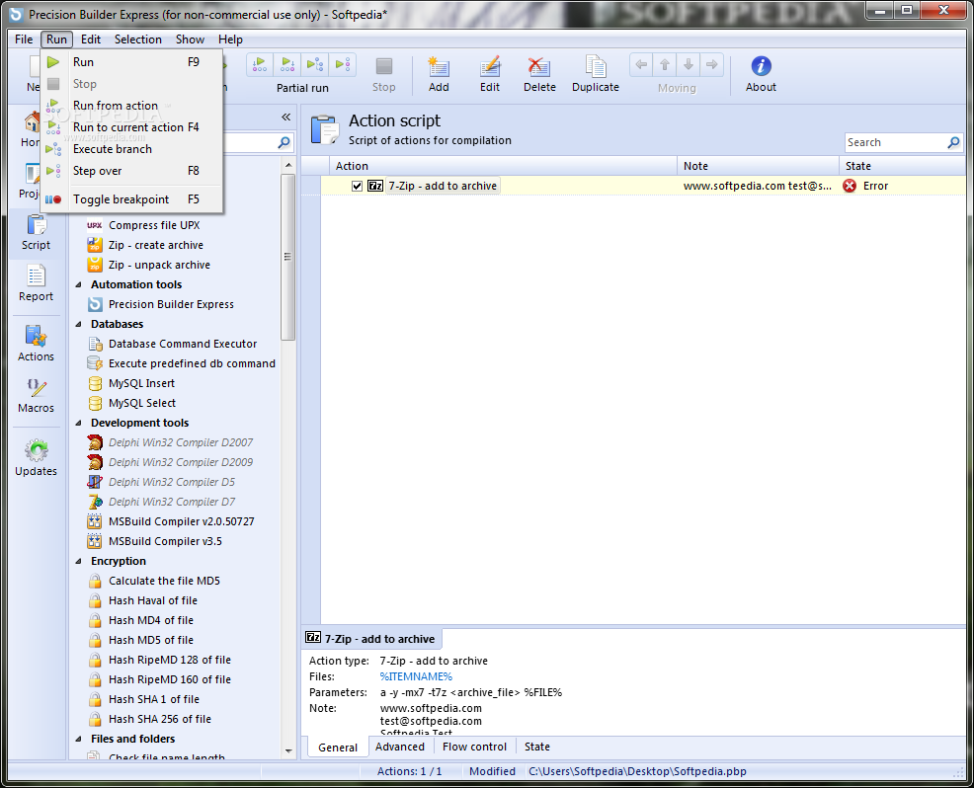Open the Actions sidebar section

click(x=36, y=344)
